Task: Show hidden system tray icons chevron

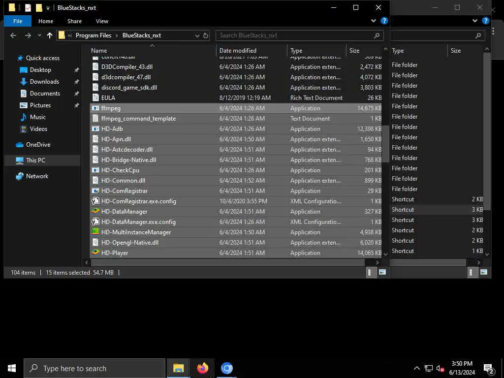Action: (x=416, y=368)
